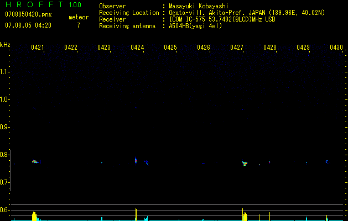Viewport: 348px width, 221px height.
Task: Select antenna value A504HB(yagi 4el)
Action: click(195, 26)
